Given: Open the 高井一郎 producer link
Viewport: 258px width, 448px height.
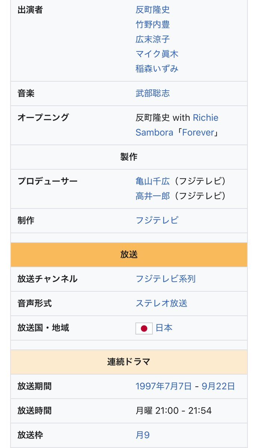Looking at the screenshot, I should [153, 196].
